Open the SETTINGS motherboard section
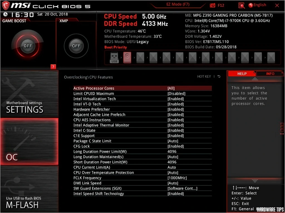285x213 pixels. point(29,94)
